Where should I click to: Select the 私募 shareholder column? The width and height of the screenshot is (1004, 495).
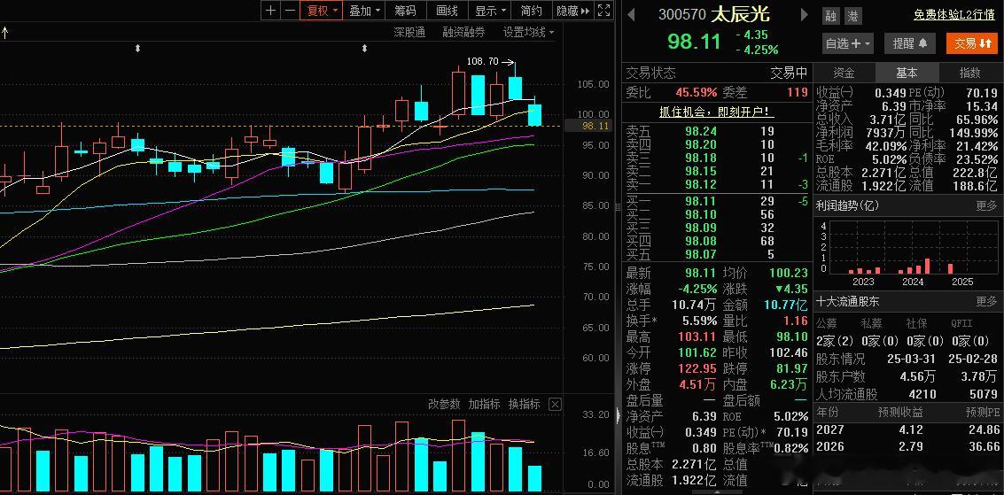click(x=871, y=324)
